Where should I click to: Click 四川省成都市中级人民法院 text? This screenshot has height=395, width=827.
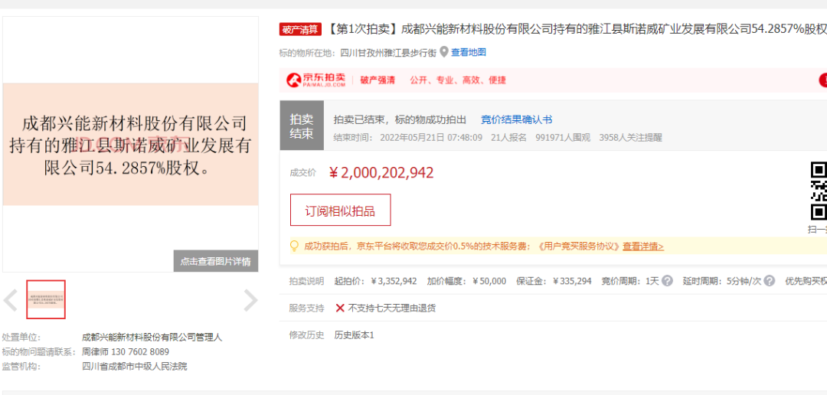[x=135, y=367]
